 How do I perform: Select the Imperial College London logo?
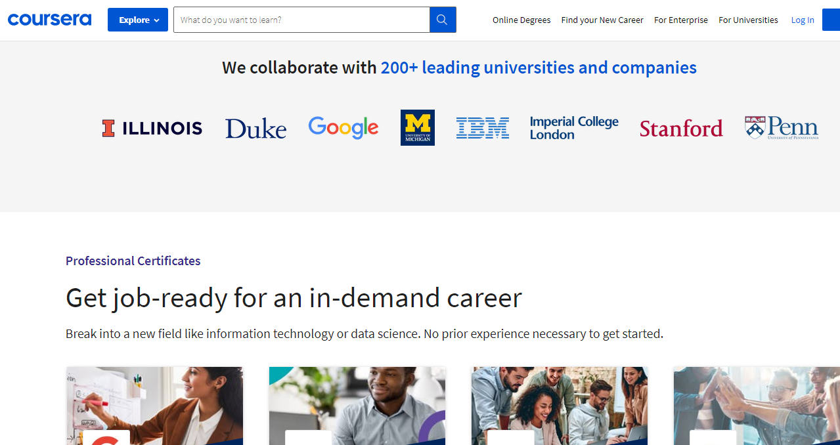pyautogui.click(x=574, y=128)
